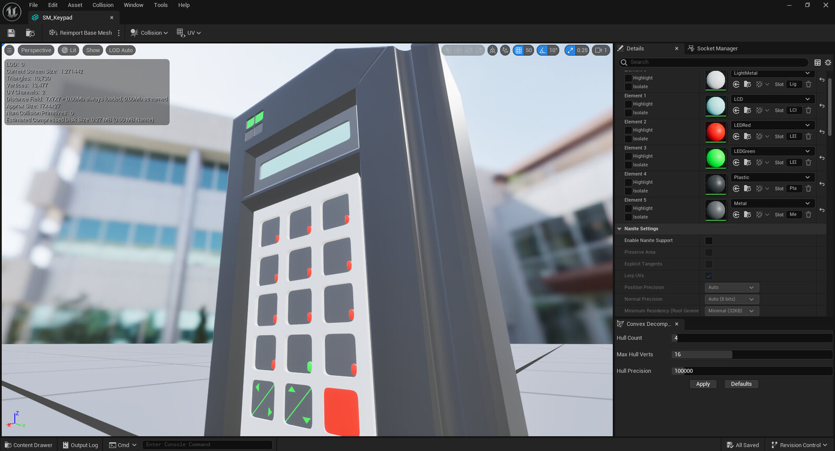Click Reimport Base Mesh button

click(x=81, y=33)
